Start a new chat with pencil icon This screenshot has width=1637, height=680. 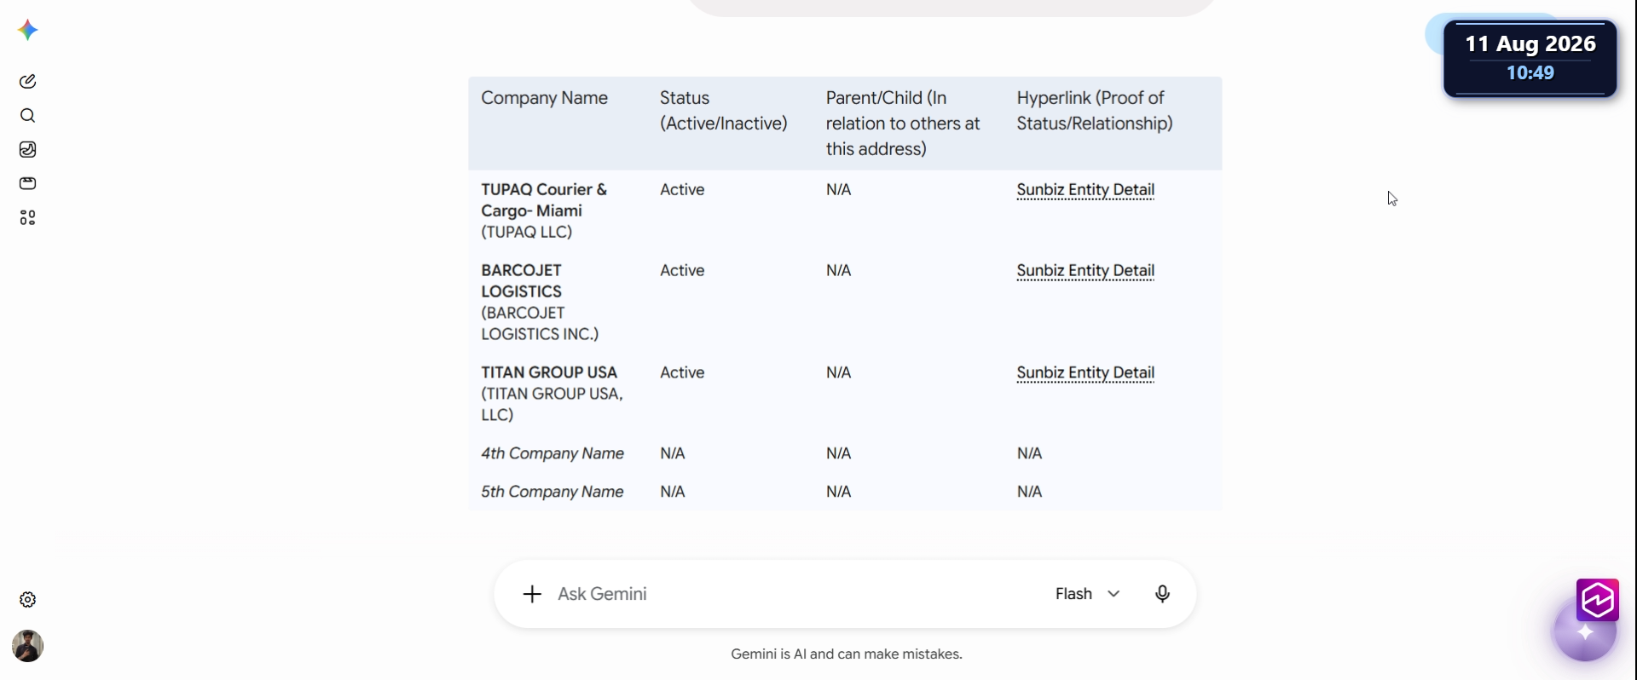pos(27,81)
